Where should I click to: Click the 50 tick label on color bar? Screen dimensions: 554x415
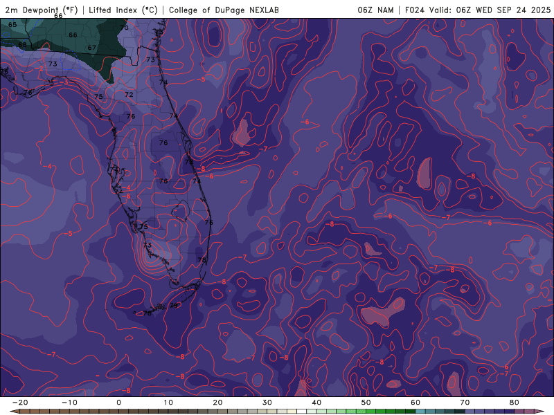[366, 403]
